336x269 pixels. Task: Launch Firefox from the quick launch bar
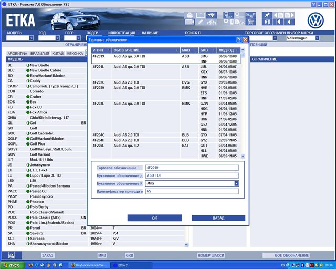(x=30, y=265)
